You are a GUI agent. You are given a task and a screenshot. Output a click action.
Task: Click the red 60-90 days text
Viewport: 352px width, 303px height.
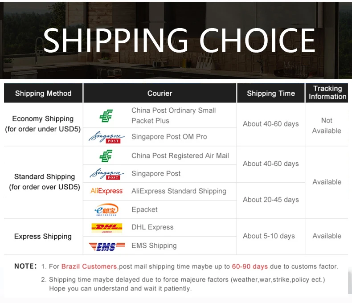250,266
